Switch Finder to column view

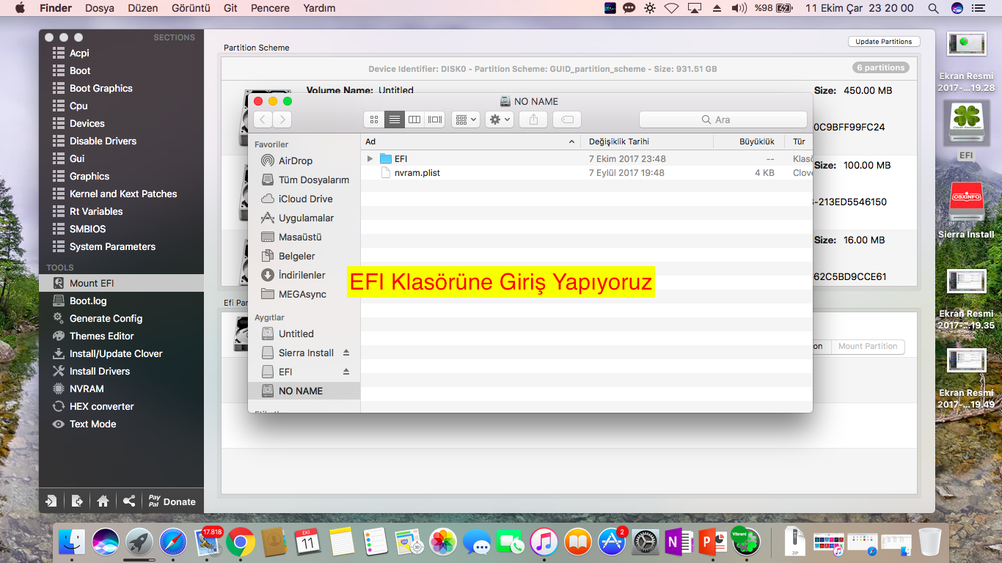[x=414, y=119]
